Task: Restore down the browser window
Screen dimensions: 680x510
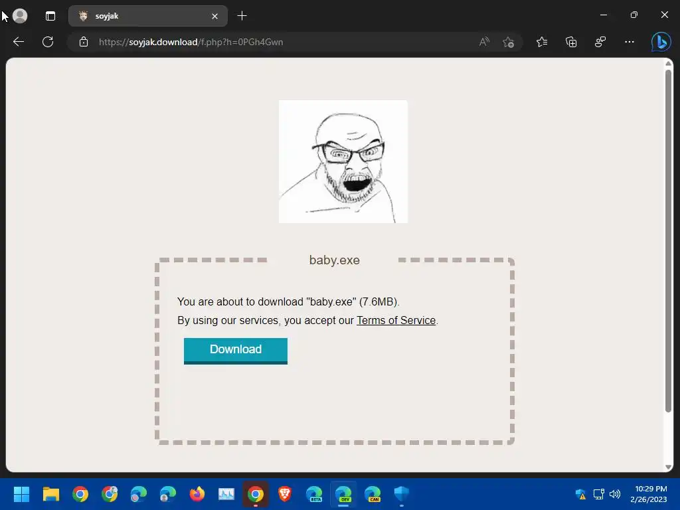Action: click(x=634, y=15)
